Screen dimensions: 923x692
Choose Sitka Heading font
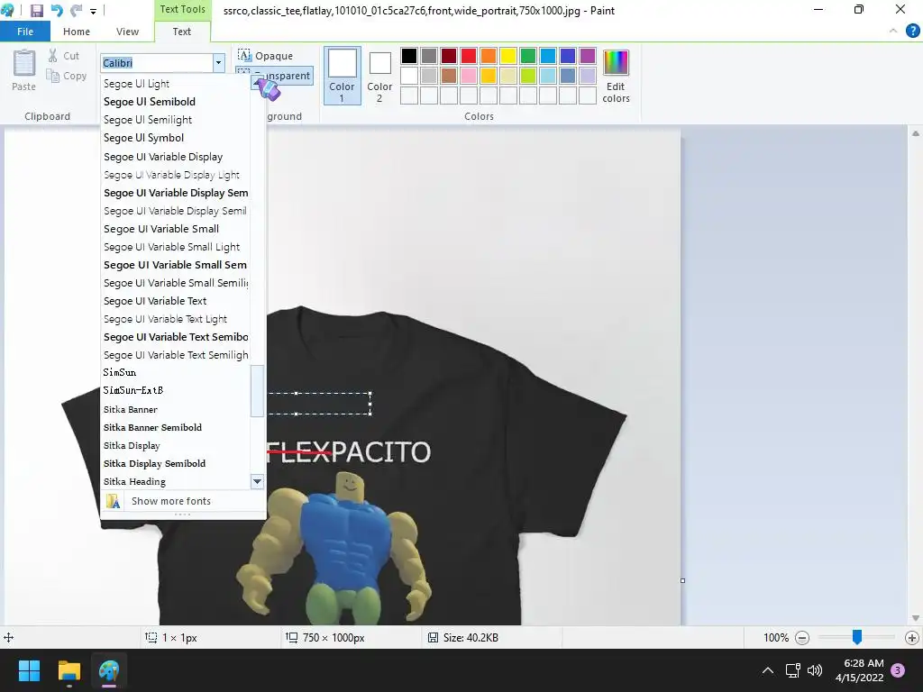pos(175,481)
